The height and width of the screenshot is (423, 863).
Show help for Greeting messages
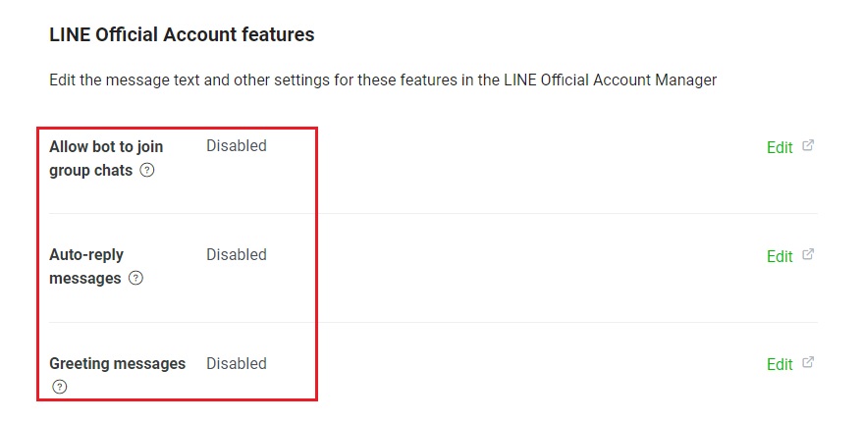(x=60, y=387)
